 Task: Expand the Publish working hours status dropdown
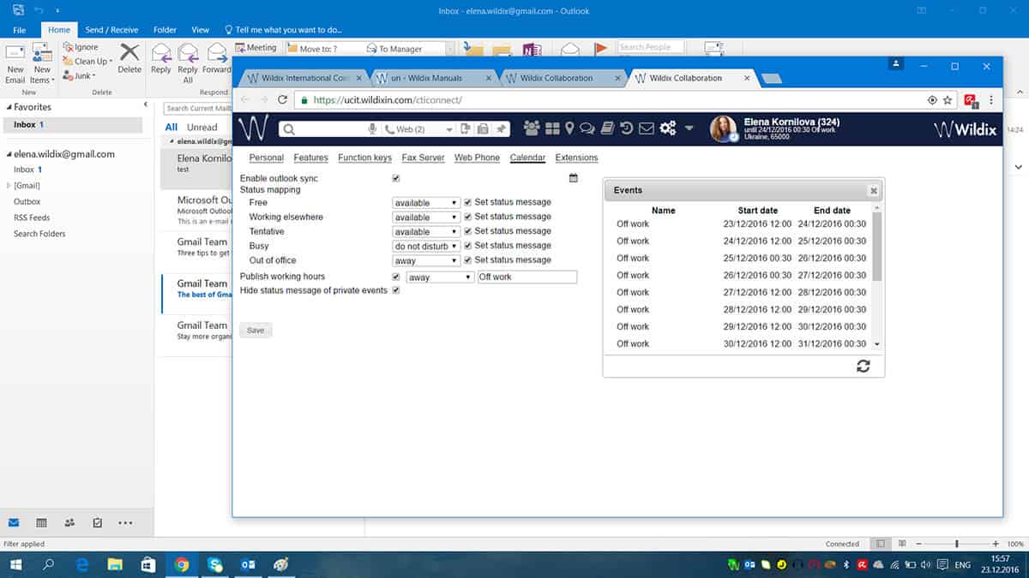[x=439, y=277]
